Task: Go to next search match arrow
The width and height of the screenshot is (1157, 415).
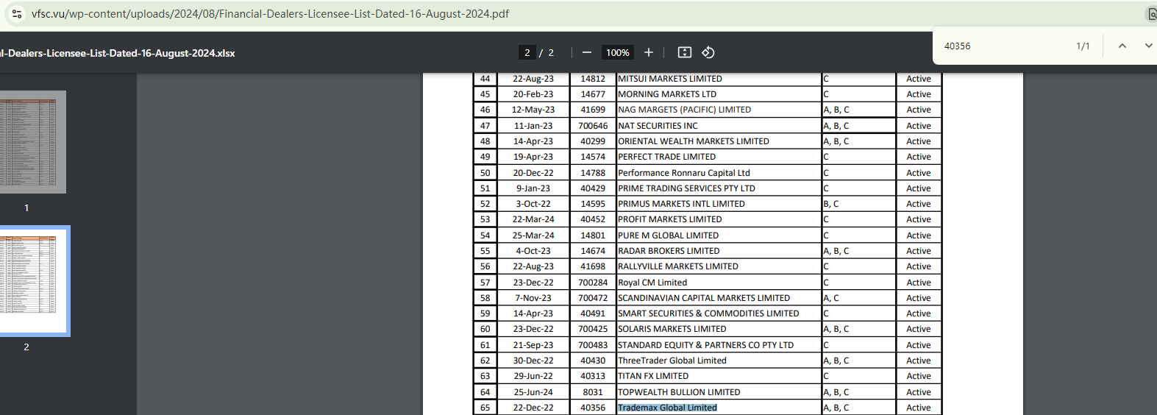Action: 1148,46
